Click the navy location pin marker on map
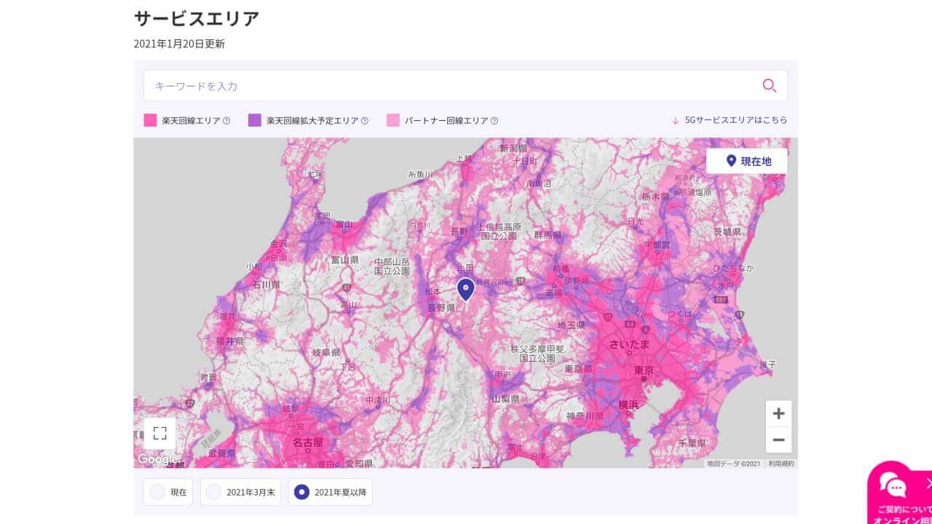 [466, 289]
